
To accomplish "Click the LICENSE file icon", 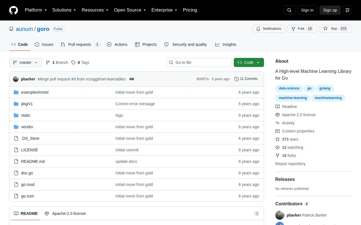I will 16,150.
